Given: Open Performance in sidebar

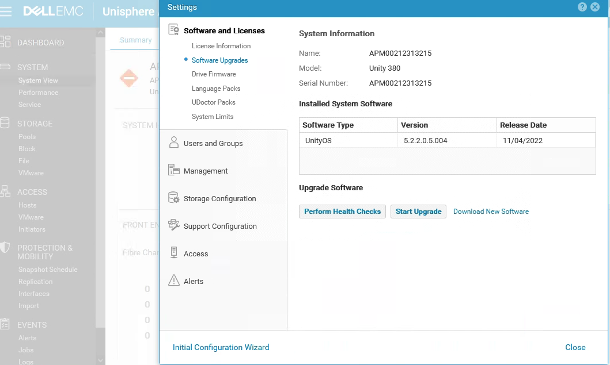Looking at the screenshot, I should pyautogui.click(x=38, y=93).
